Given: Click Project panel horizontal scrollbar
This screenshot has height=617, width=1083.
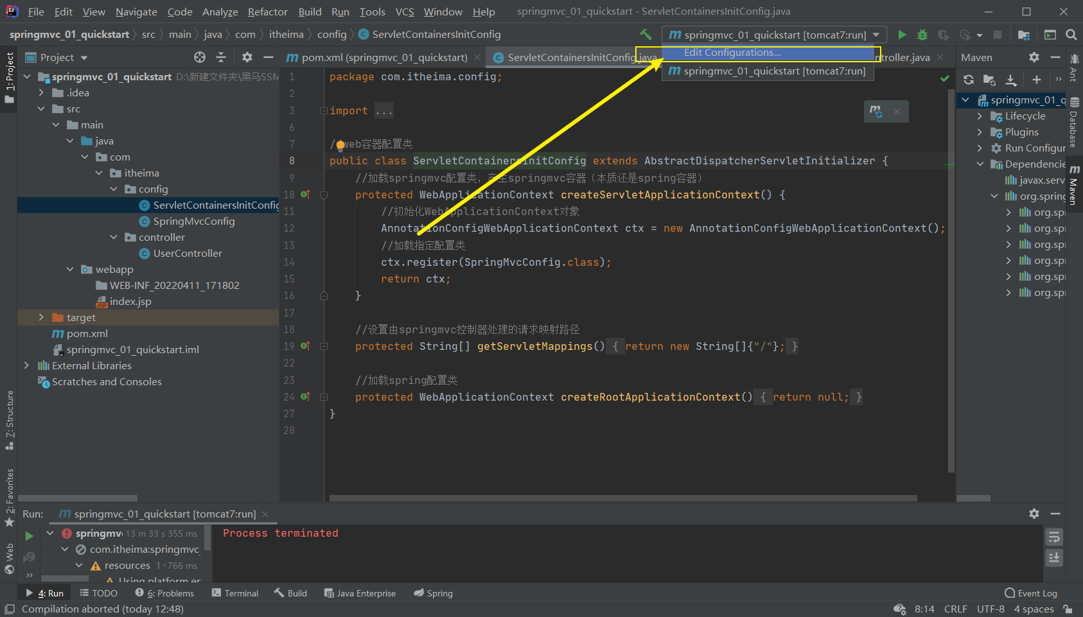Looking at the screenshot, I should 78,498.
